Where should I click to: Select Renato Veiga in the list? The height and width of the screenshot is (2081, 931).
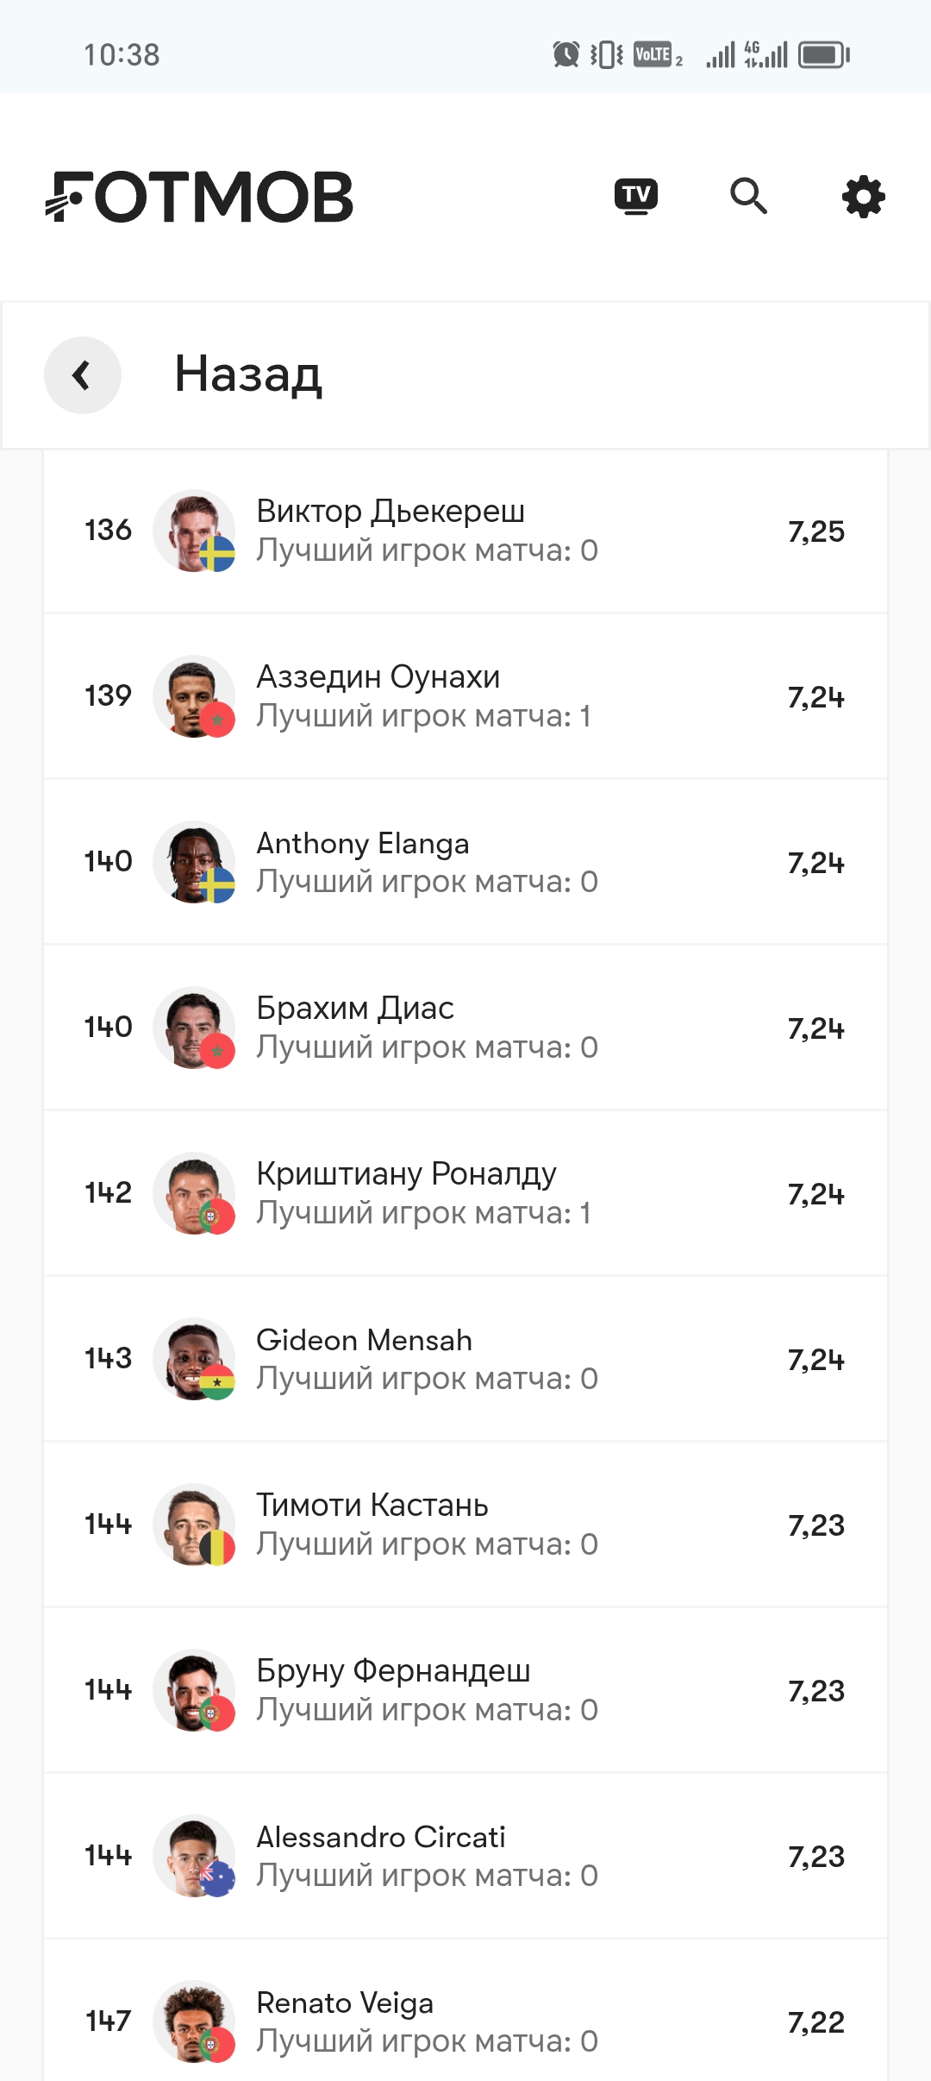click(465, 2012)
